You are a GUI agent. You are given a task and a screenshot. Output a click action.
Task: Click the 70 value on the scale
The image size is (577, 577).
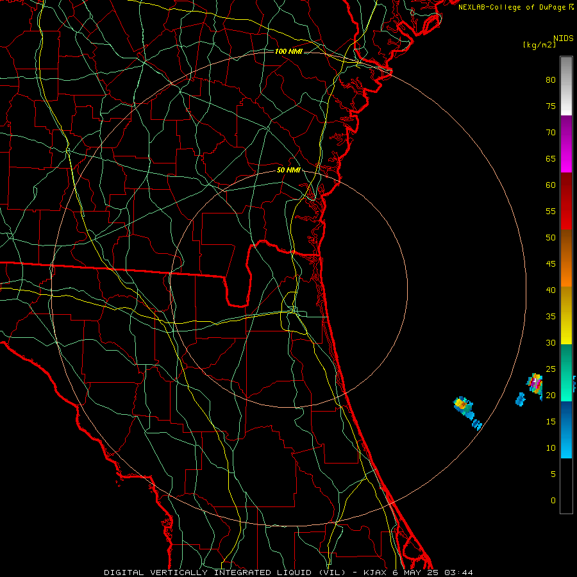(x=551, y=133)
